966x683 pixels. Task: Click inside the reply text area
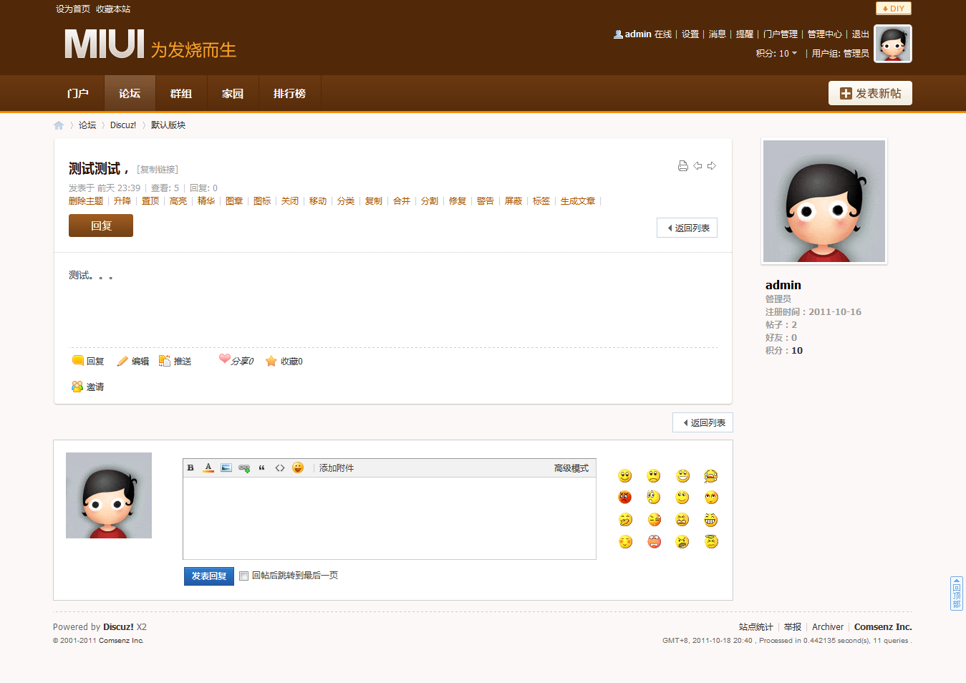pyautogui.click(x=389, y=518)
